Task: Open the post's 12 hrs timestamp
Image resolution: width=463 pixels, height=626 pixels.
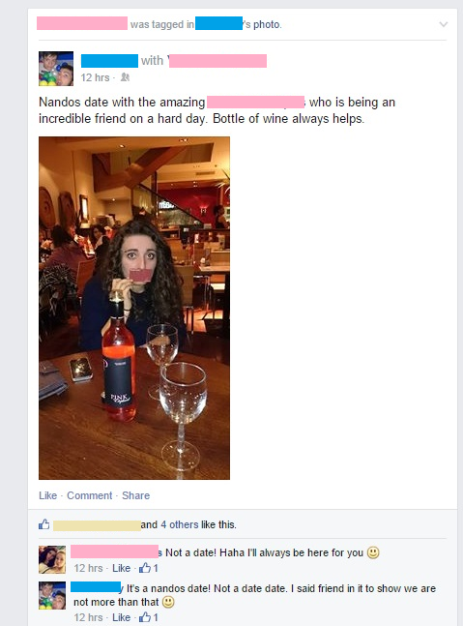Action: pyautogui.click(x=95, y=77)
